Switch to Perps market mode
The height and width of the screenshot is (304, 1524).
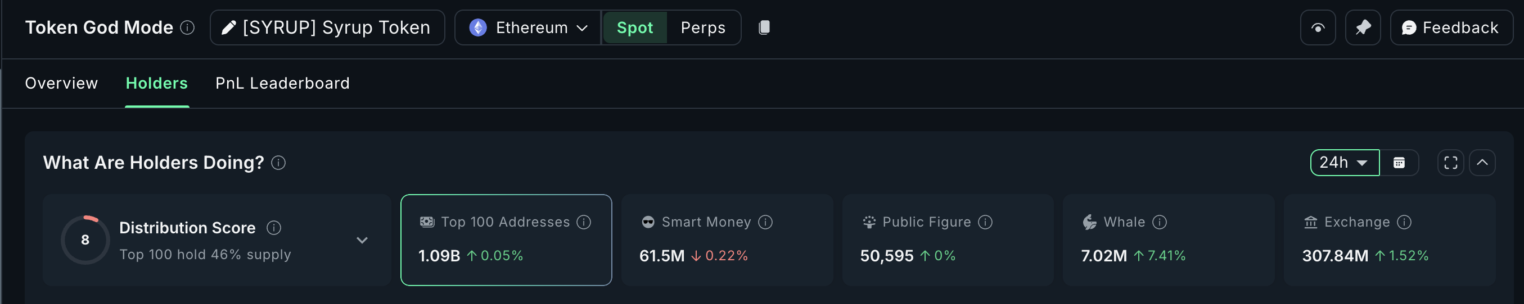tap(702, 27)
